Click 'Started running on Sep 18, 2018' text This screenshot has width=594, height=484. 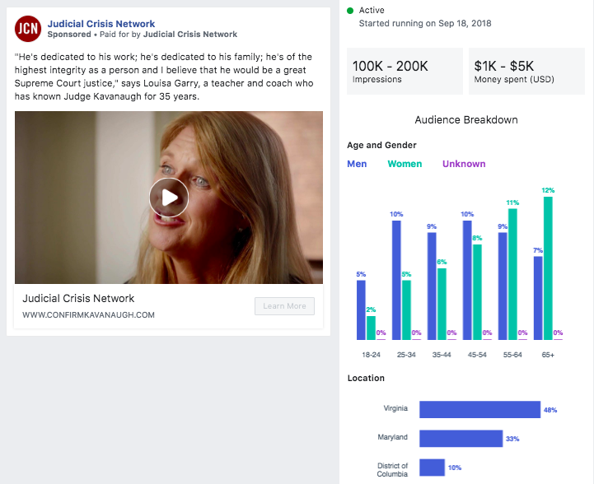[425, 24]
